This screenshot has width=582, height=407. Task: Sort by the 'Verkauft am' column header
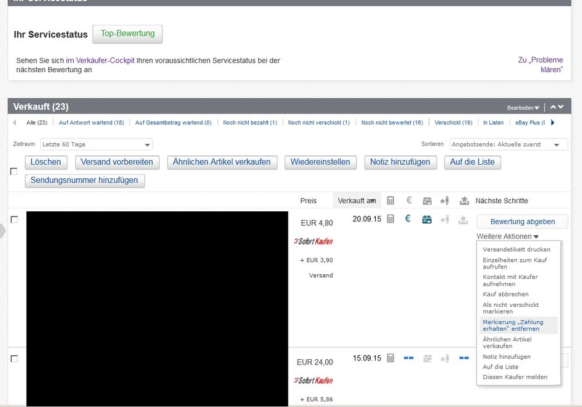357,201
